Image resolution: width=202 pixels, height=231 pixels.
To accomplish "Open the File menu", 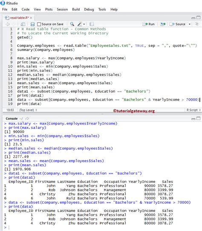I will point(5,9).
